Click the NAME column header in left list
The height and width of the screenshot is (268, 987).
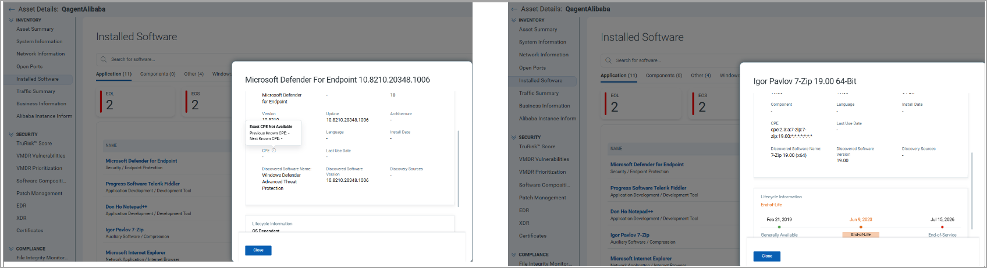(111, 145)
